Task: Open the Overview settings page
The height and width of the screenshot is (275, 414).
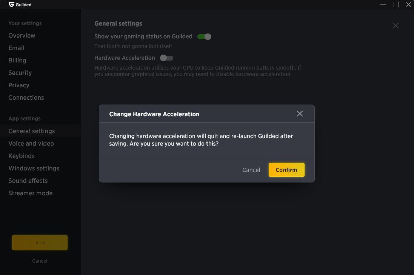Action: coord(22,35)
